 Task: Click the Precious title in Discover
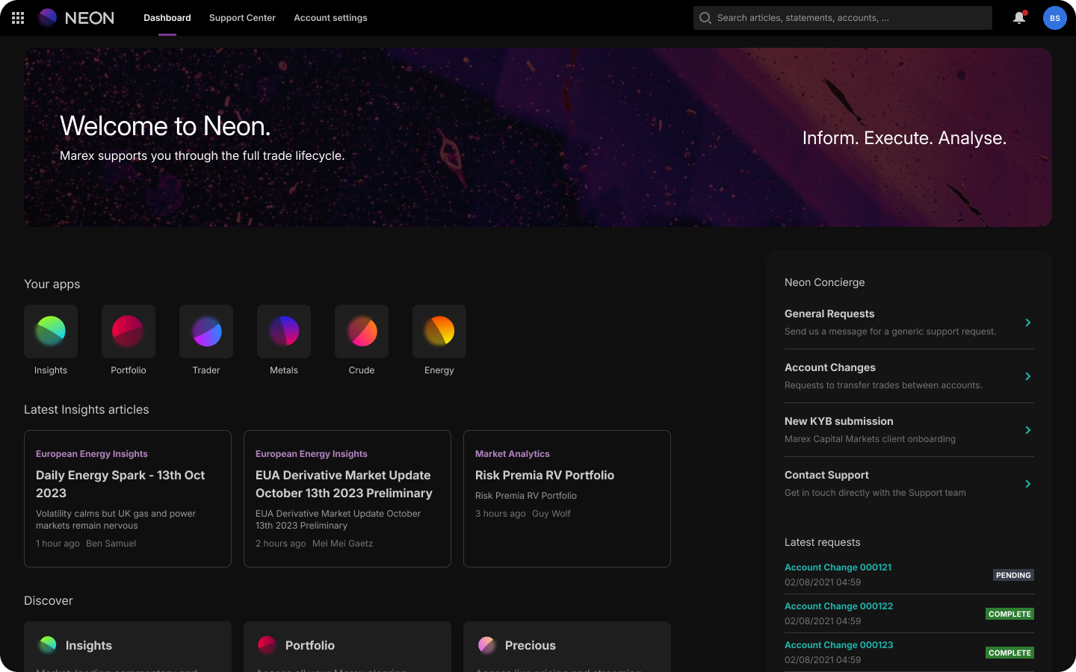click(x=531, y=645)
